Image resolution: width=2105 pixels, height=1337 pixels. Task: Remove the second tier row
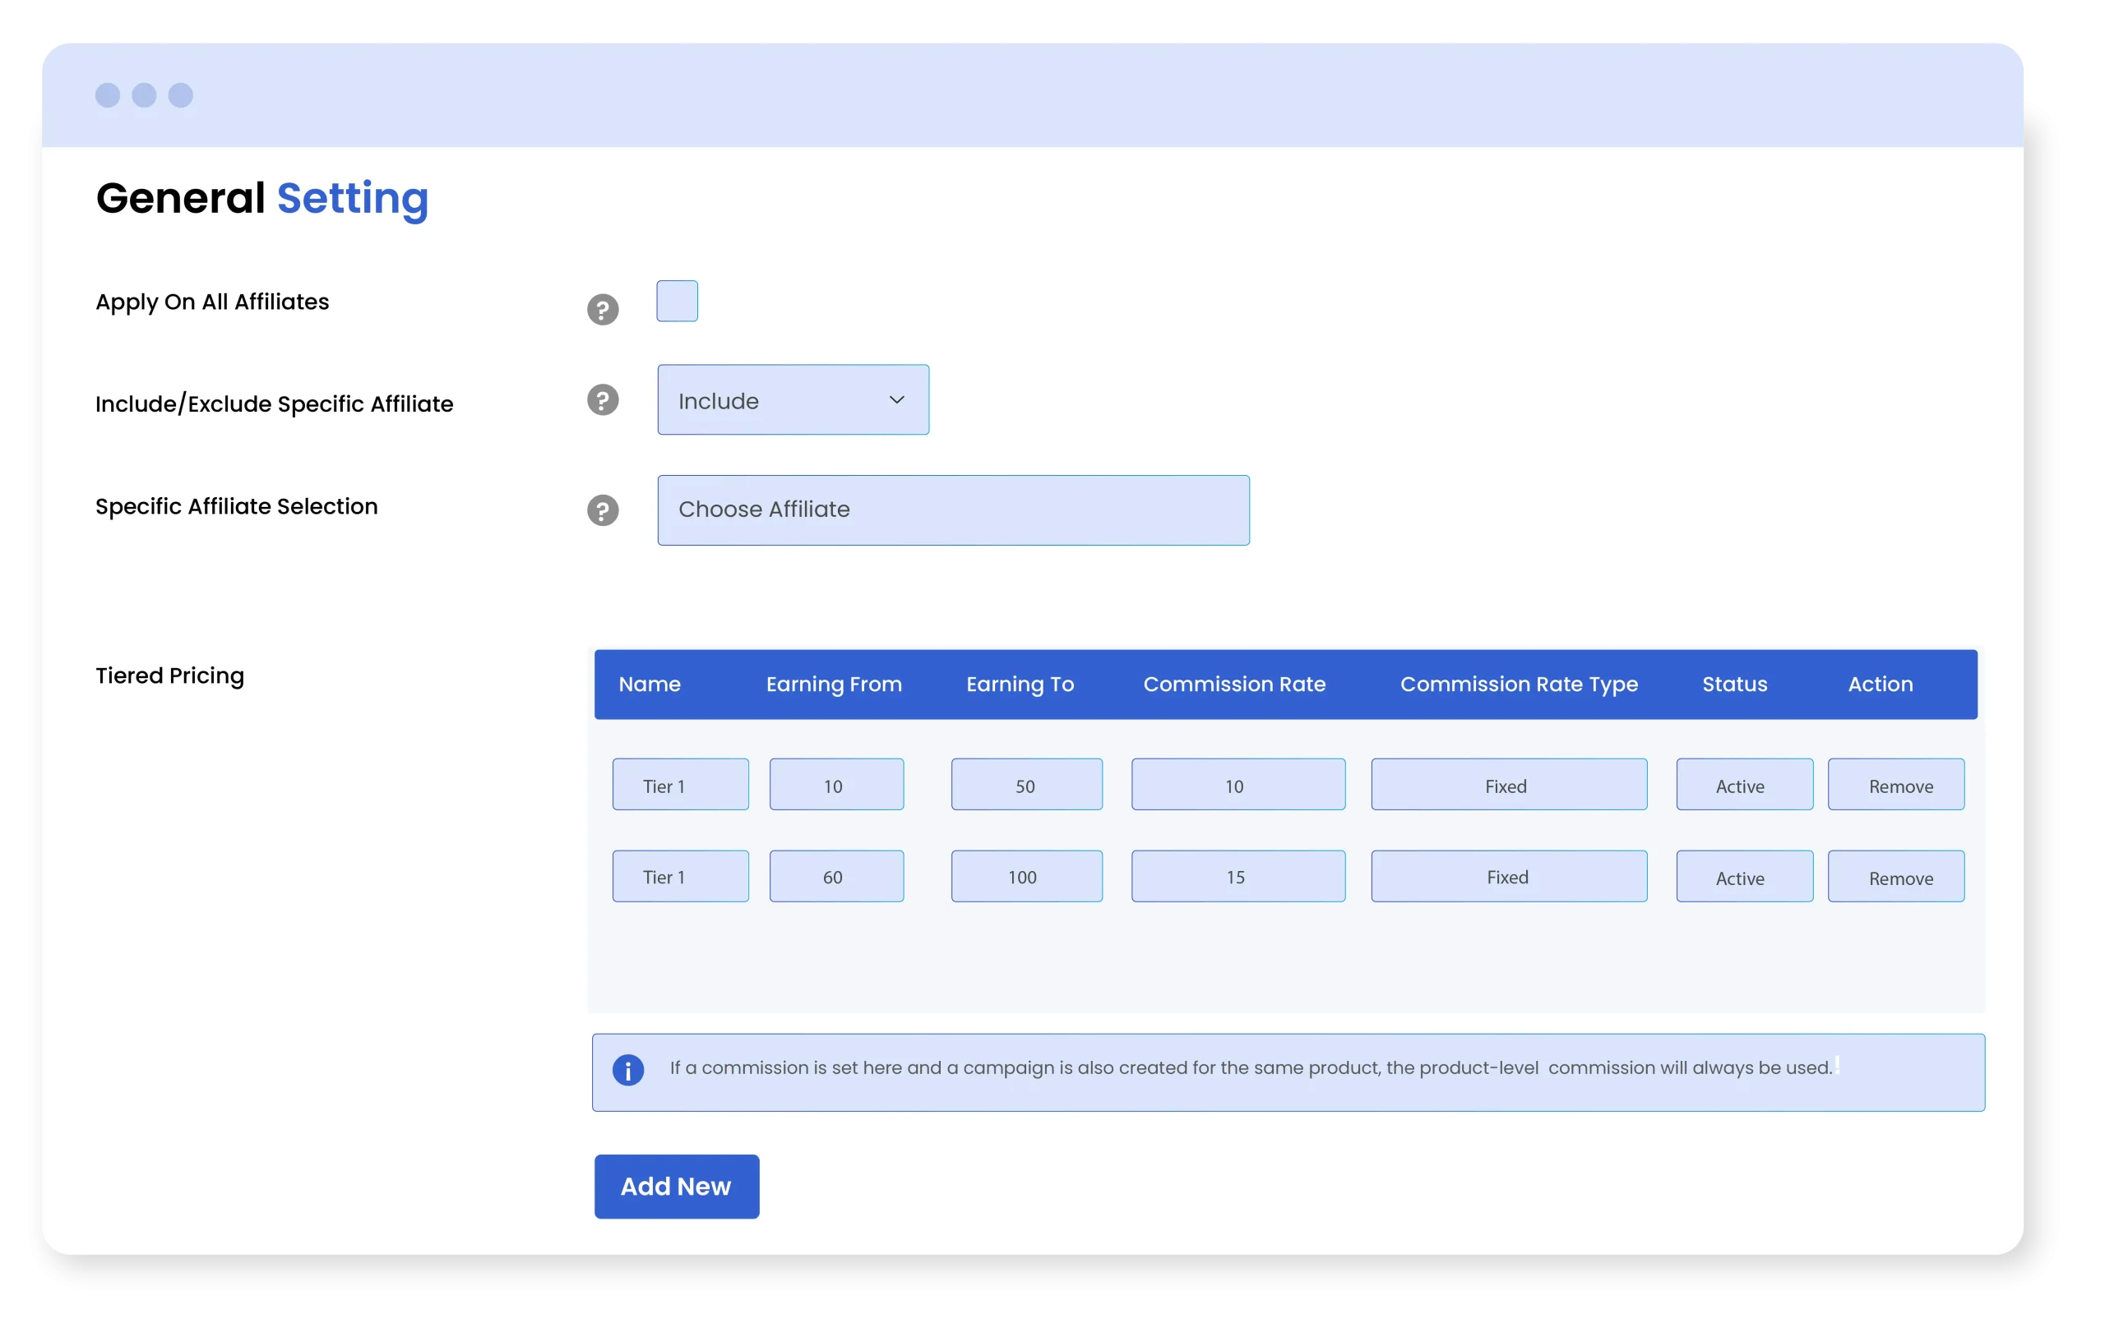tap(1895, 877)
